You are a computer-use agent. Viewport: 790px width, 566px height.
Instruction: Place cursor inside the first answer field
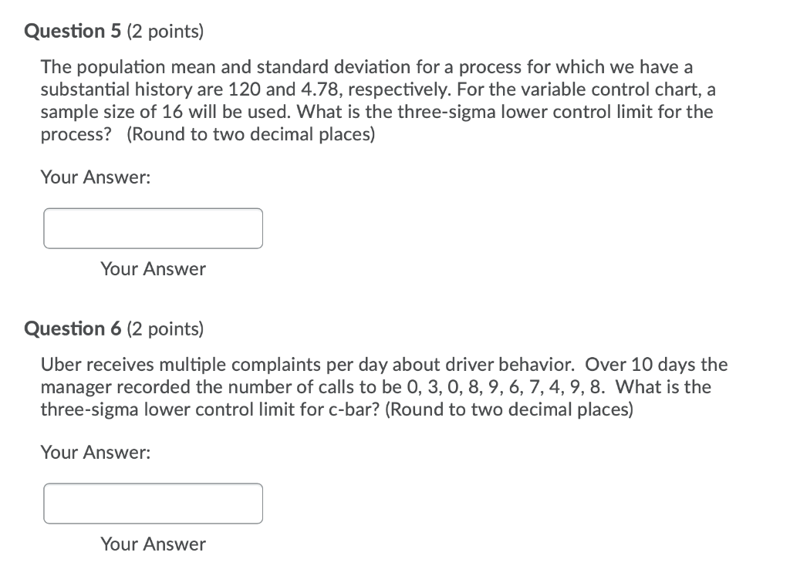tap(153, 228)
